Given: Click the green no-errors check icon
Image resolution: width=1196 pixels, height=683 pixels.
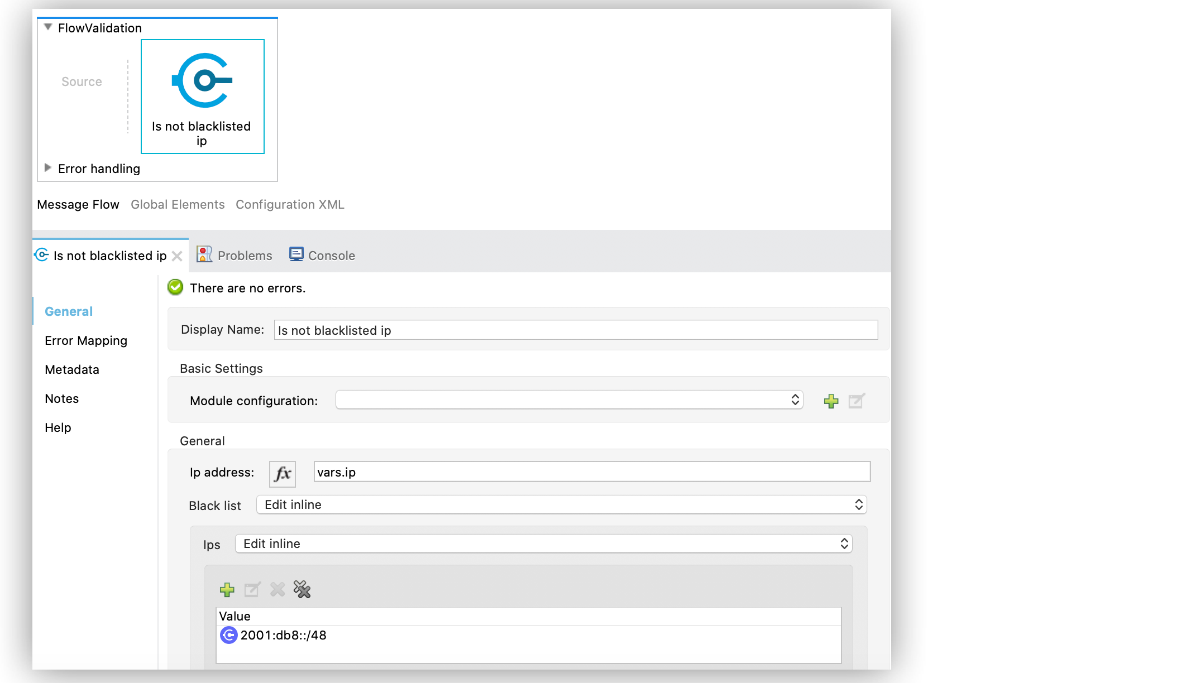Looking at the screenshot, I should pos(175,287).
